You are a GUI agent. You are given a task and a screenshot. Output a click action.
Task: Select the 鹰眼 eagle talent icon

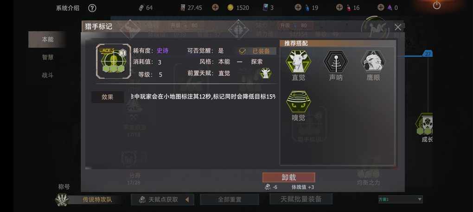(373, 61)
